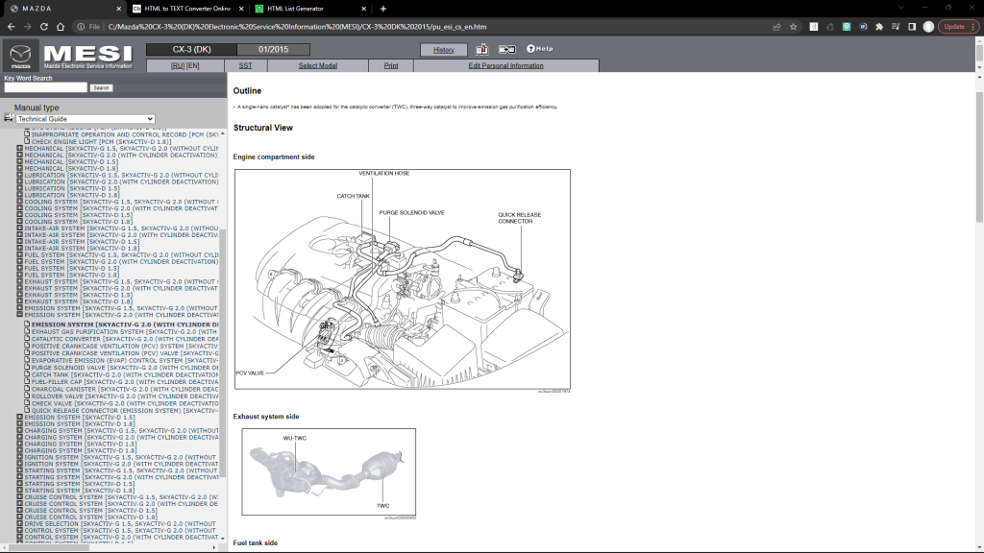Expand the CRUISE CONTROL SYSTEM tree node
984x553 pixels.
click(19, 495)
